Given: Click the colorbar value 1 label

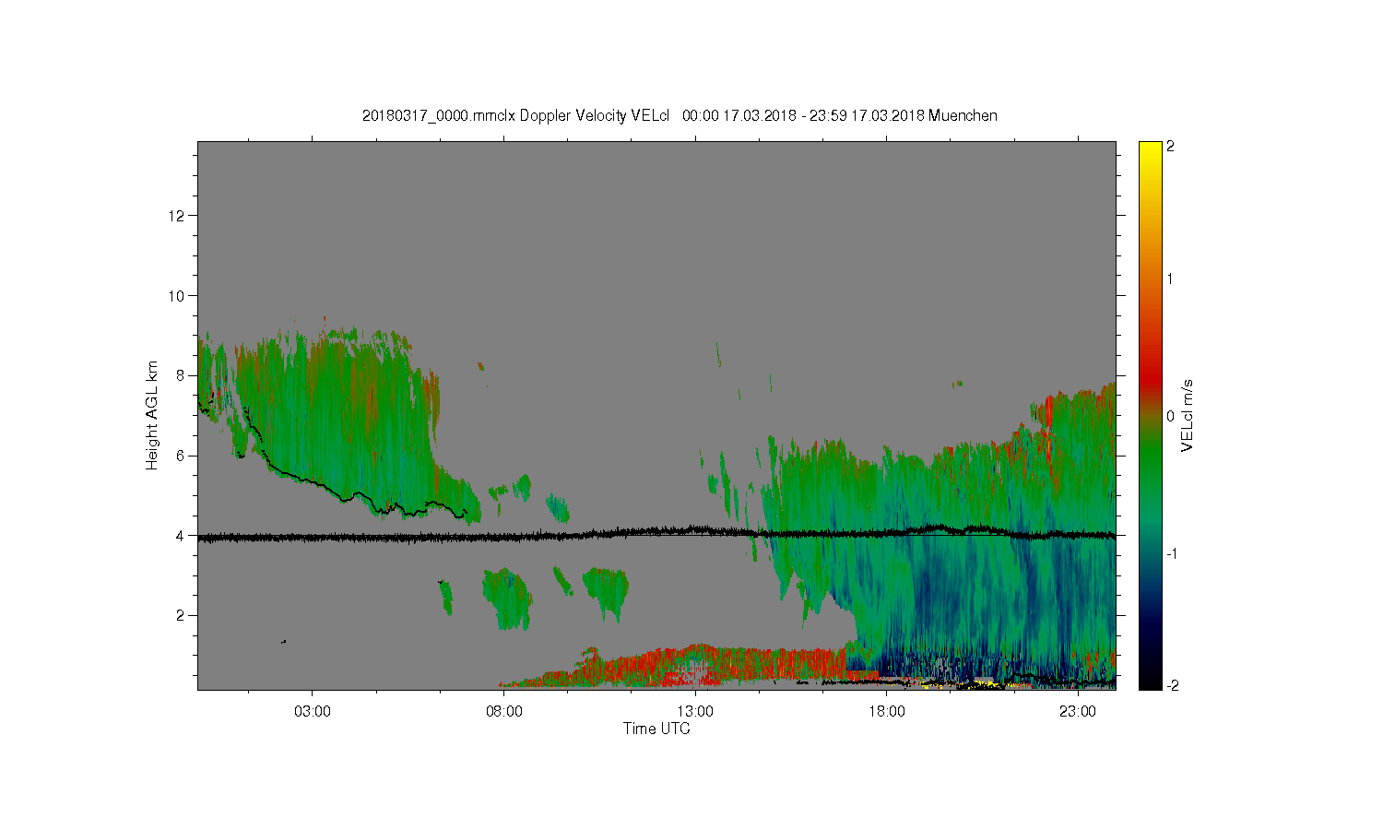Looking at the screenshot, I should [x=1170, y=279].
